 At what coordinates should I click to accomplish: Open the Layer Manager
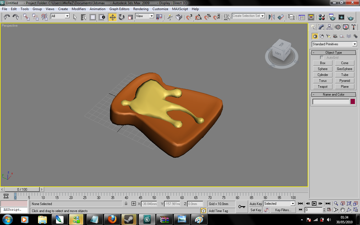[291, 17]
